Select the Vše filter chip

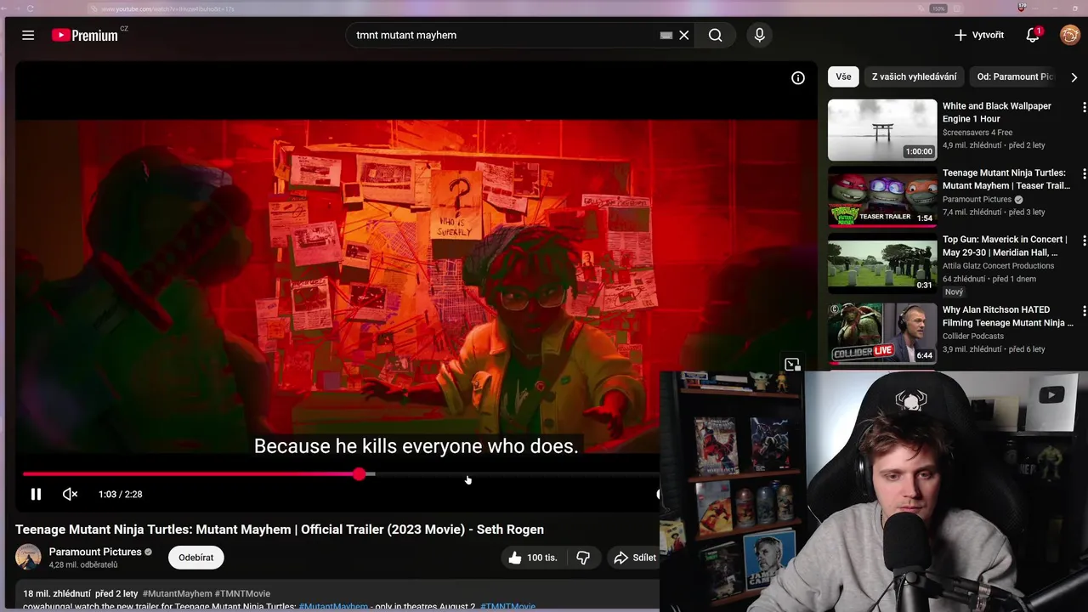[x=843, y=76]
